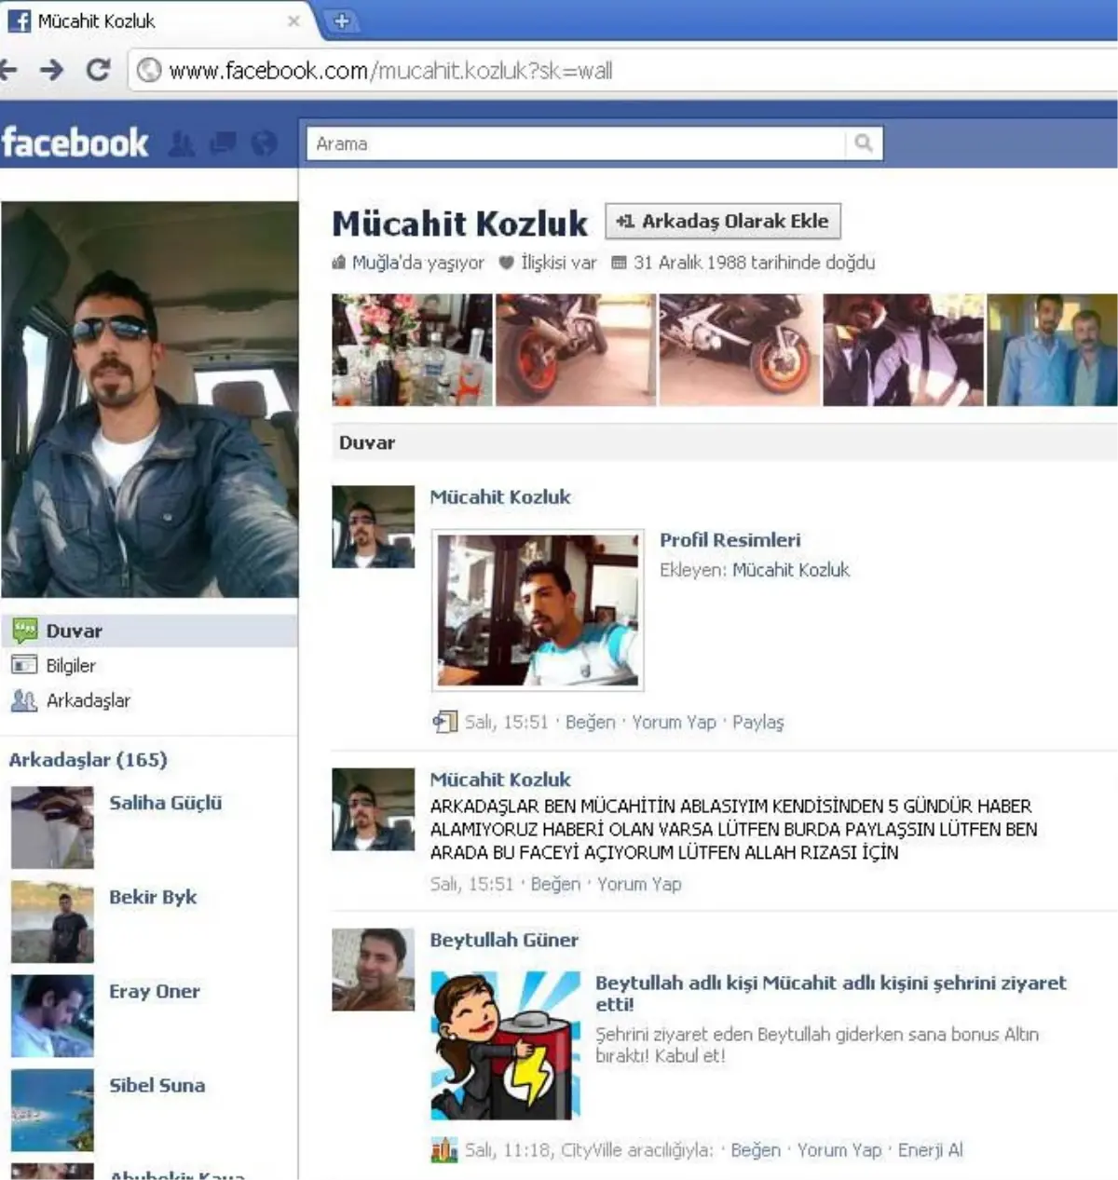The height and width of the screenshot is (1180, 1118).
Task: Click Enerji Al on the CityVille post
Action: [x=930, y=1149]
